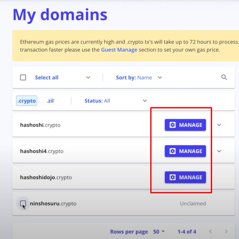
Task: Change rows per page value 50
Action: point(159,232)
